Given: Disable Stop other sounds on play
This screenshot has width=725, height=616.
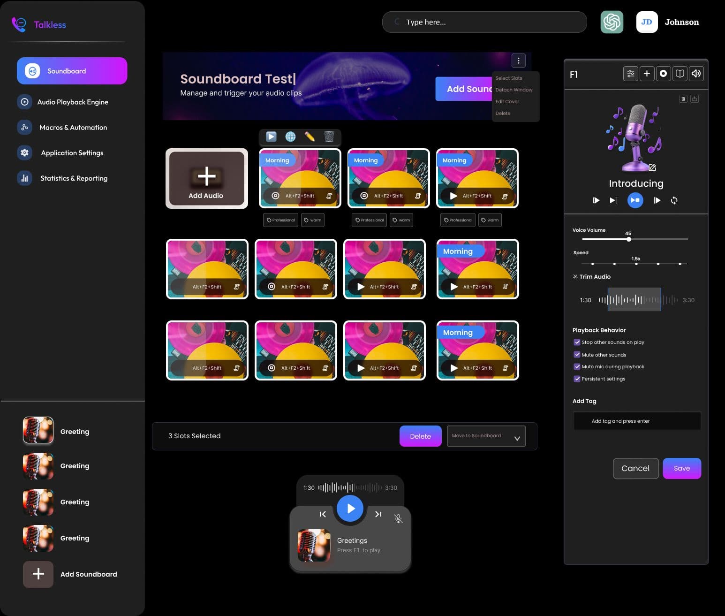Looking at the screenshot, I should [577, 342].
